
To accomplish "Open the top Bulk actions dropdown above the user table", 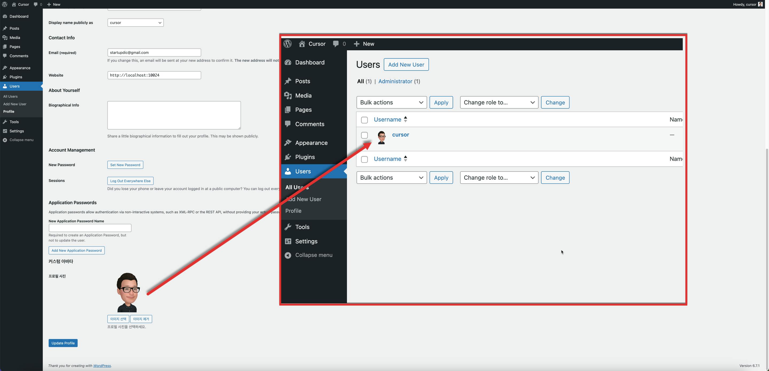I will point(391,103).
